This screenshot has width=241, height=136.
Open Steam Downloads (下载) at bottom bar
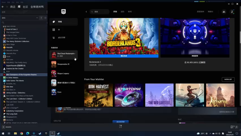pyautogui.click(x=120, y=126)
